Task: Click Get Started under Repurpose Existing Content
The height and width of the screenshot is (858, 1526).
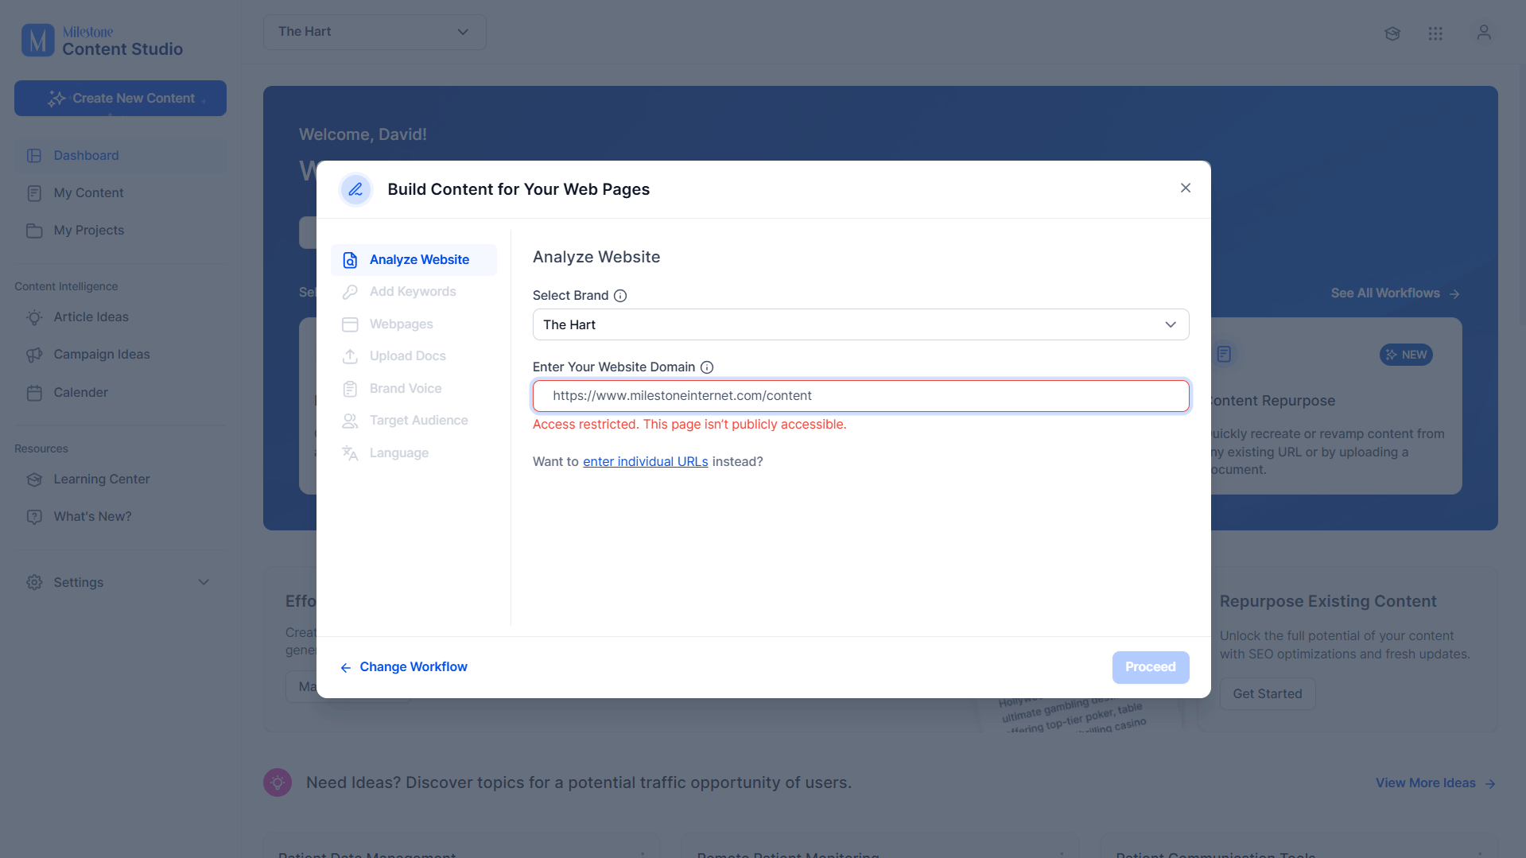Action: pos(1268,694)
